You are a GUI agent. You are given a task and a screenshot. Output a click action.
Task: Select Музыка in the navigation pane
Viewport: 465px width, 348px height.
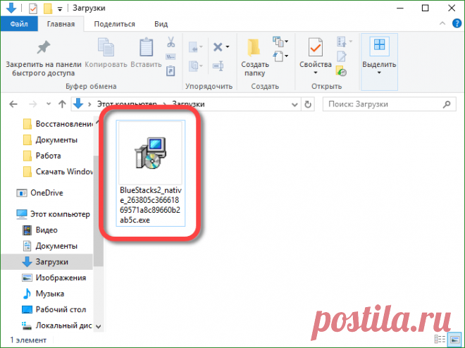[x=44, y=294]
